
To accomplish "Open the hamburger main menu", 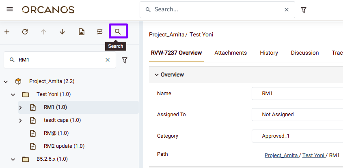I will [x=10, y=9].
